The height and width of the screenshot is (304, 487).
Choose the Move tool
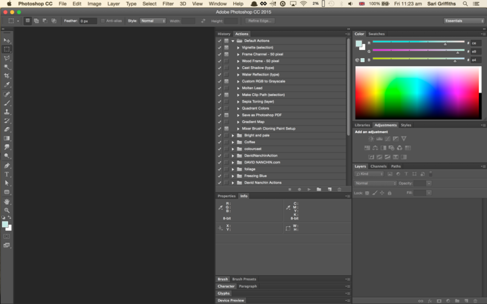click(x=7, y=41)
